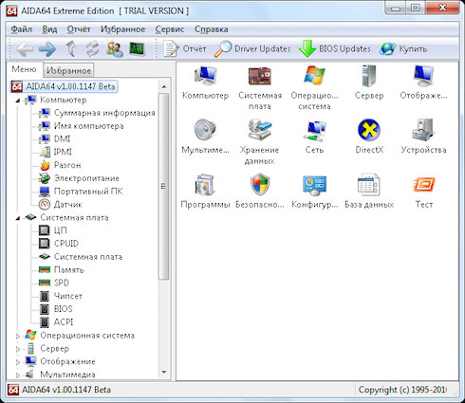Select AIDA64 v1.00.1147 Beta root tree item
465x403 pixels.
pos(65,86)
